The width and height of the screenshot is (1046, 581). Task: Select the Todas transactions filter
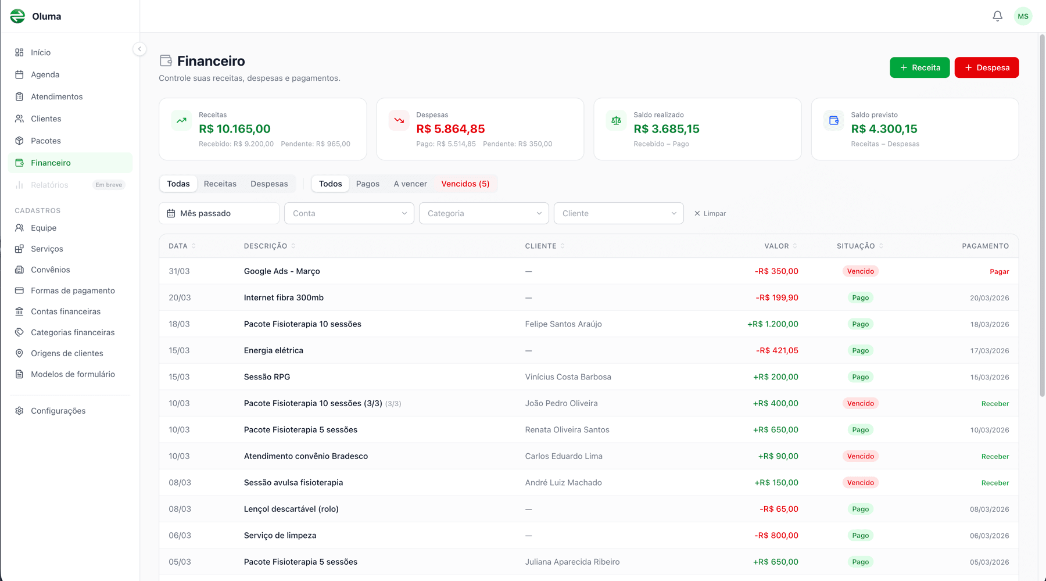click(x=178, y=184)
